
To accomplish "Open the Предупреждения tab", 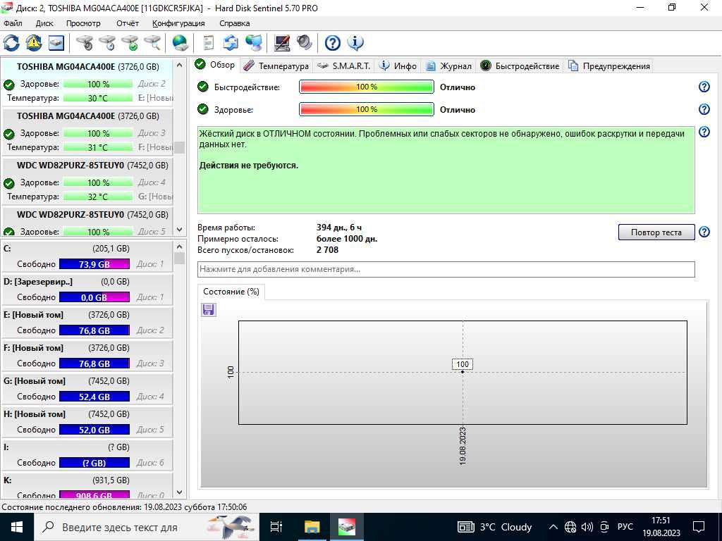I will 609,66.
